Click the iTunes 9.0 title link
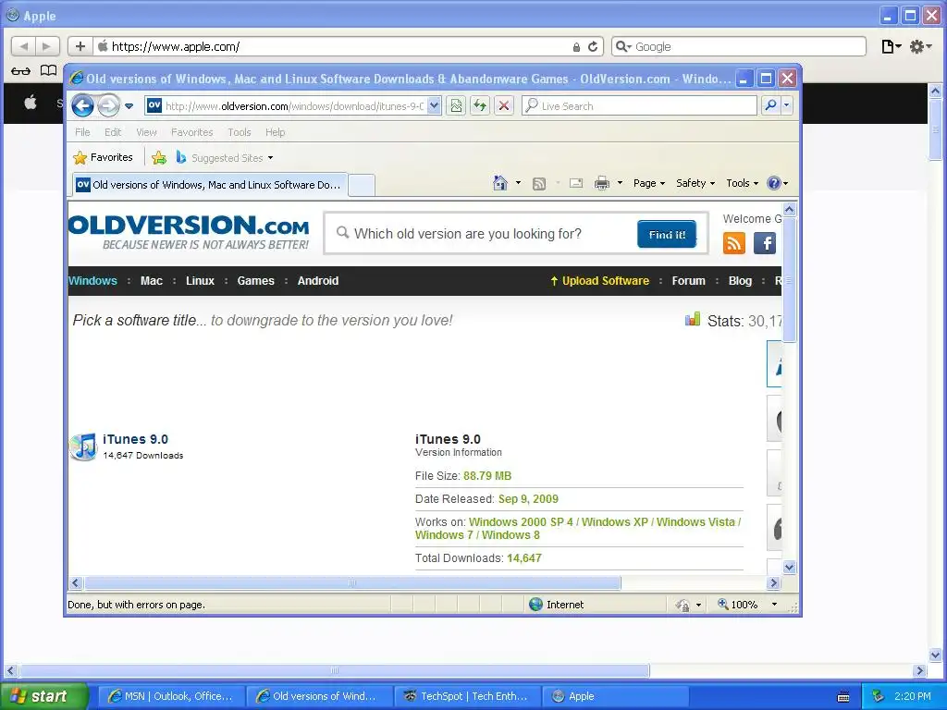Screen dimensions: 947x710 (x=135, y=439)
